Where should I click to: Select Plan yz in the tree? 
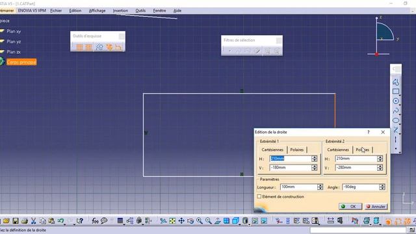(14, 42)
